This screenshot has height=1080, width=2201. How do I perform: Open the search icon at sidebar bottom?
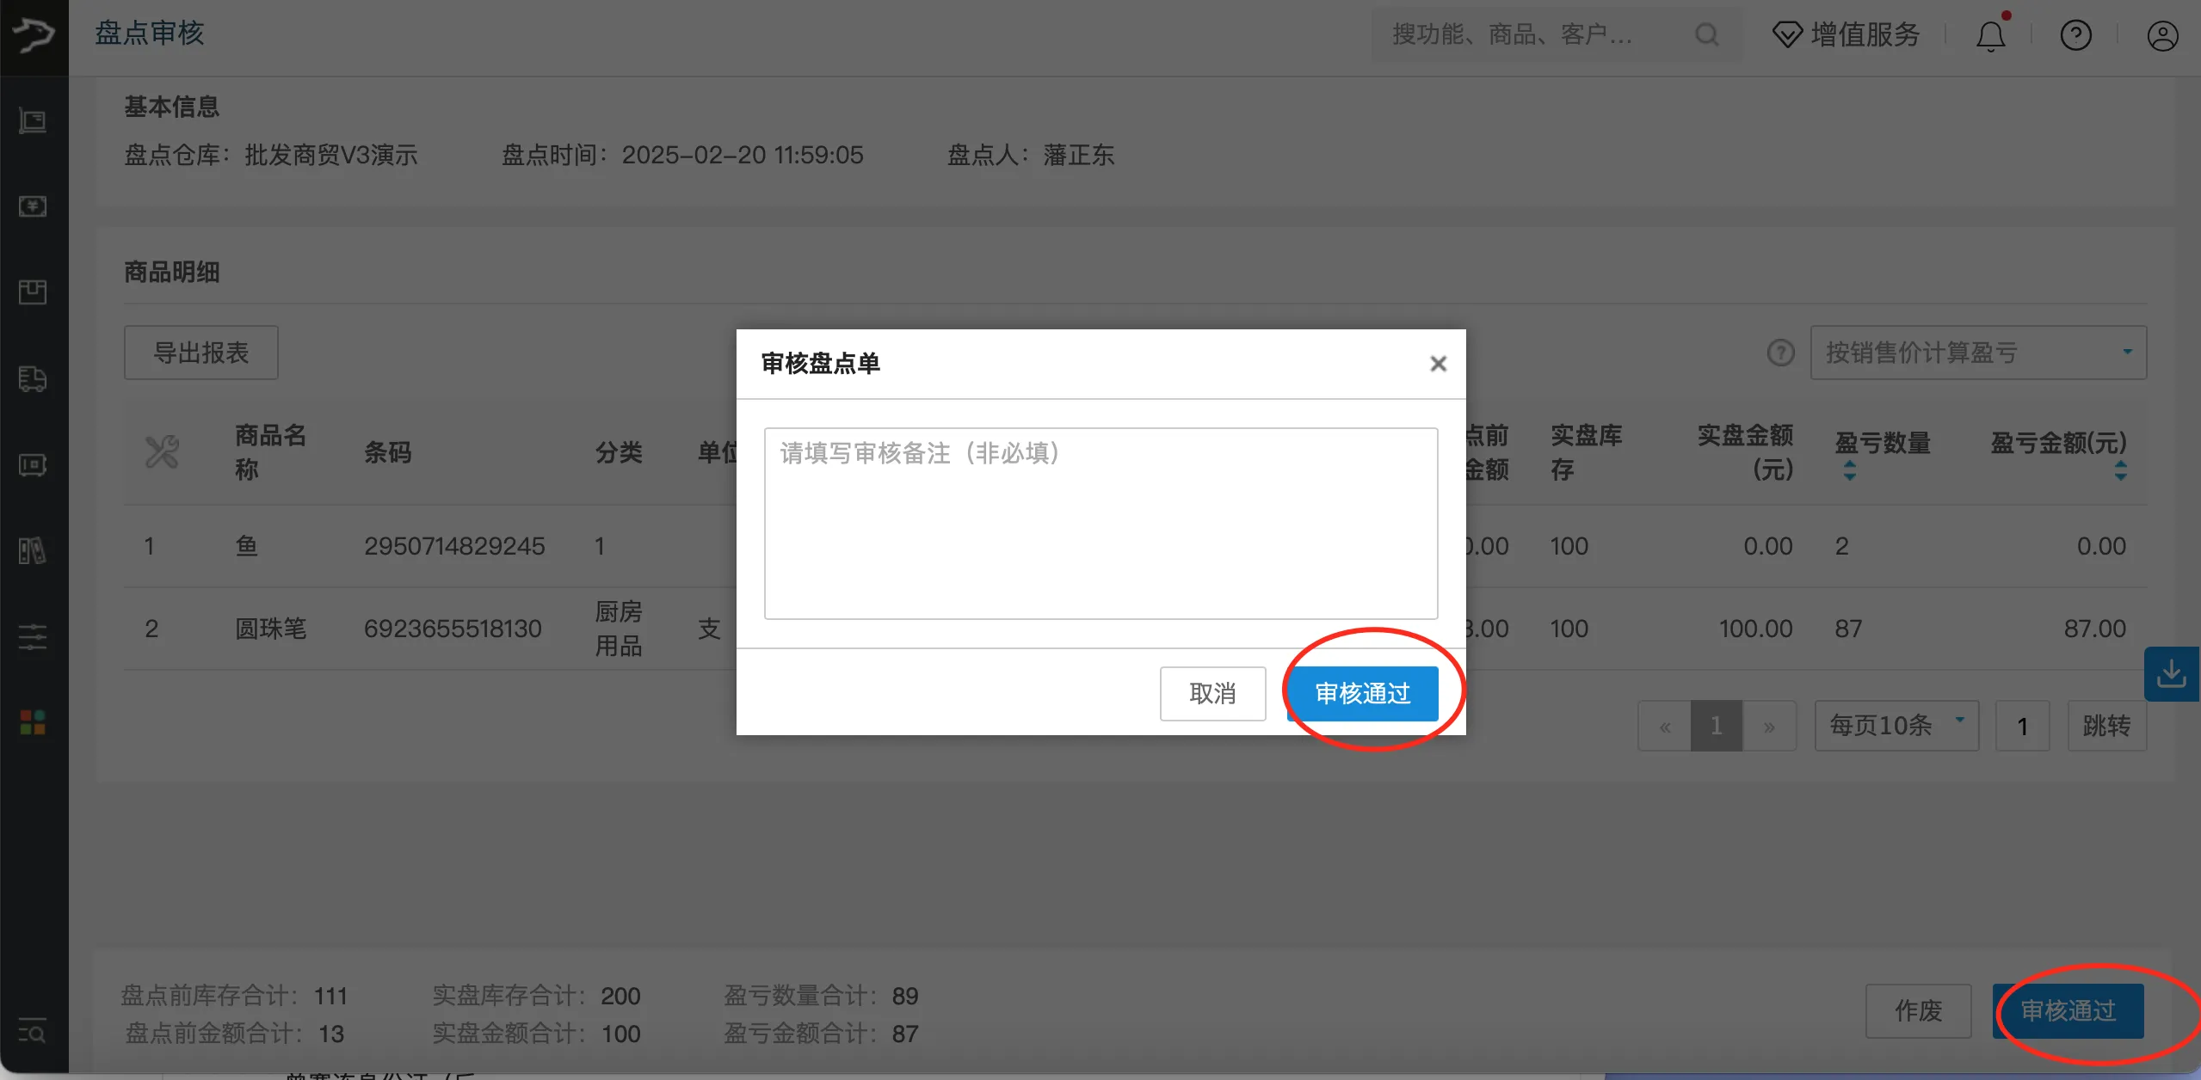point(33,1031)
